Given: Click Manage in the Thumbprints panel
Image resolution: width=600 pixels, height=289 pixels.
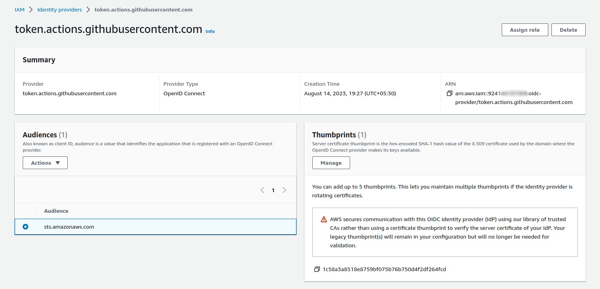Looking at the screenshot, I should pyautogui.click(x=331, y=163).
